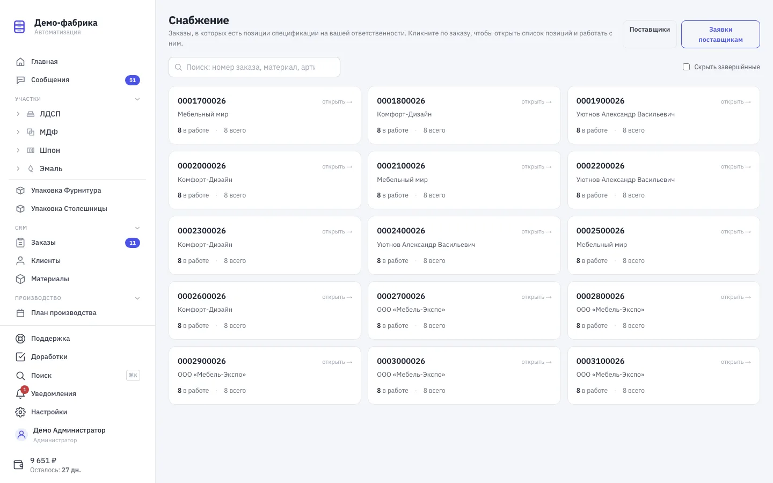Open Настройки using the gear icon
The height and width of the screenshot is (483, 773).
pyautogui.click(x=20, y=412)
